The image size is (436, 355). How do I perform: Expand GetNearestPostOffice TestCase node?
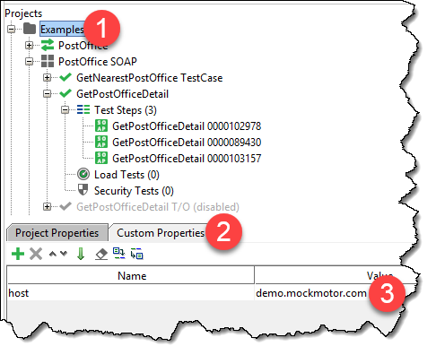point(47,78)
